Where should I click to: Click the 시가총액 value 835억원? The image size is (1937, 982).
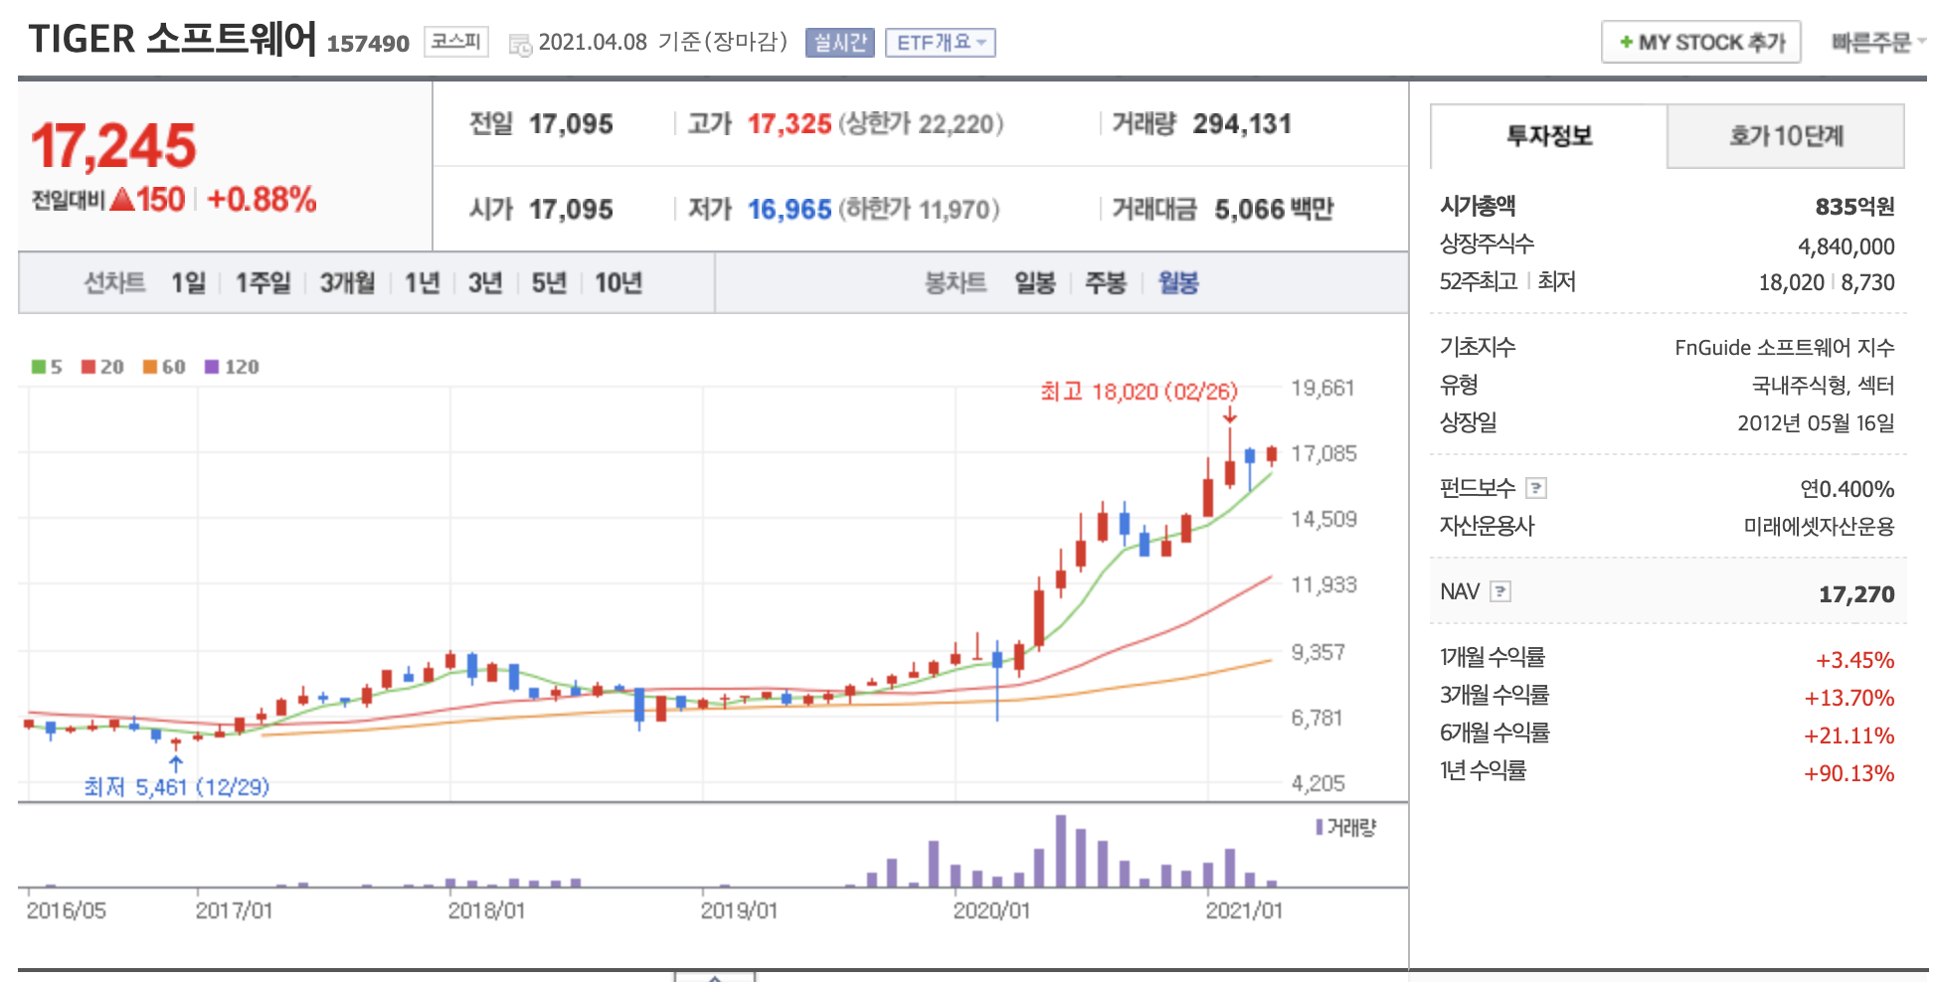coord(1854,207)
